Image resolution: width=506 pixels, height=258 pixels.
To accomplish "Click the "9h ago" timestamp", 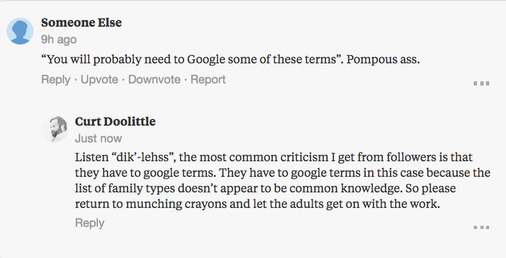I will [x=59, y=39].
